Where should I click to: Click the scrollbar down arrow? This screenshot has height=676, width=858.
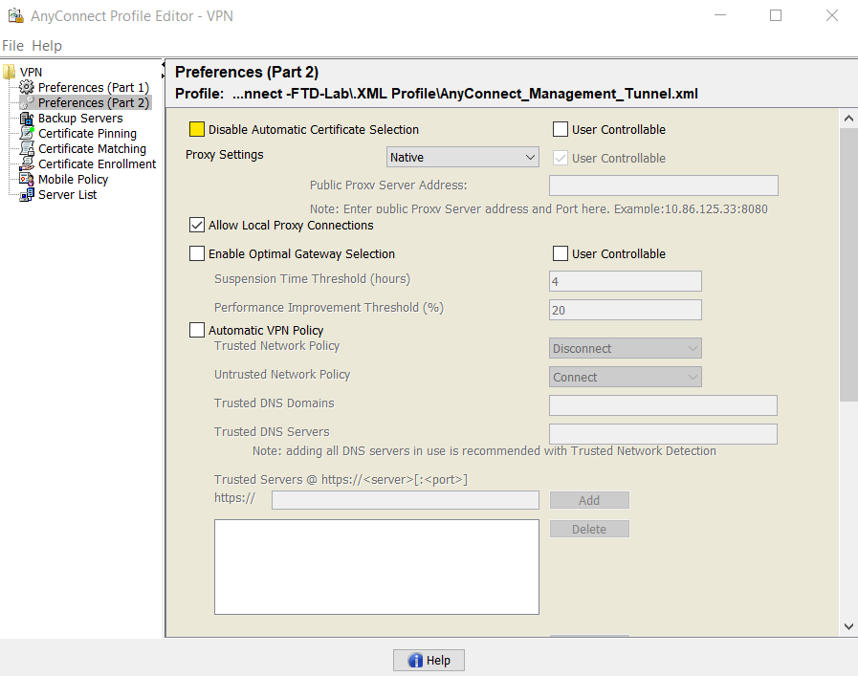(x=848, y=627)
